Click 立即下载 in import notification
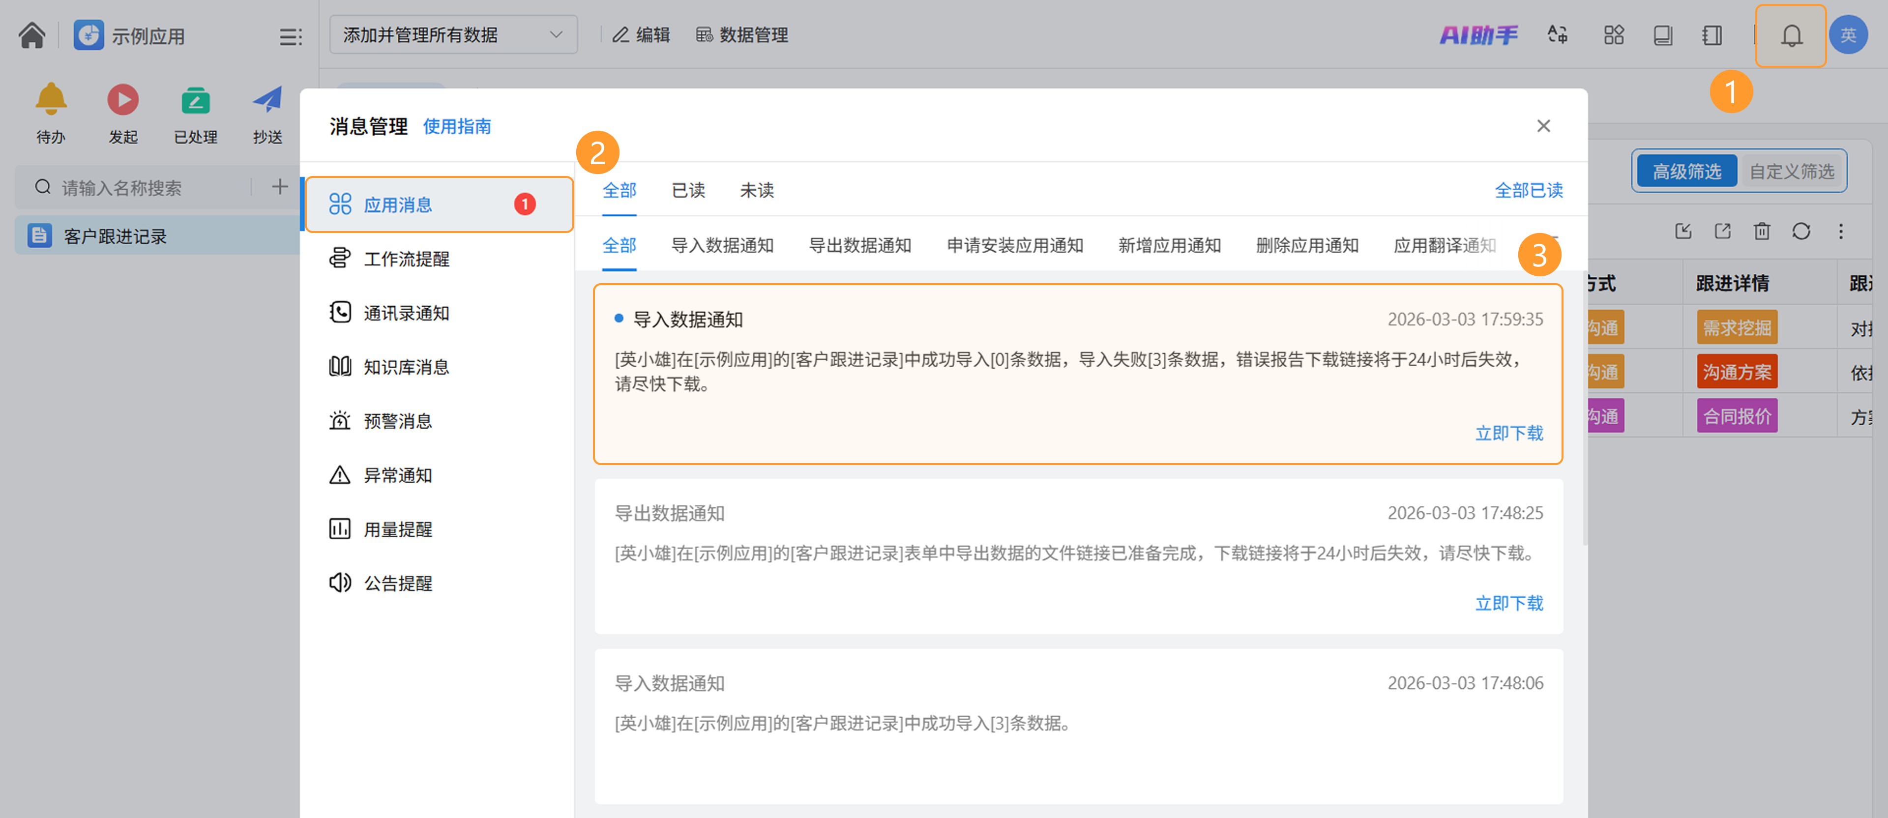 click(1508, 433)
